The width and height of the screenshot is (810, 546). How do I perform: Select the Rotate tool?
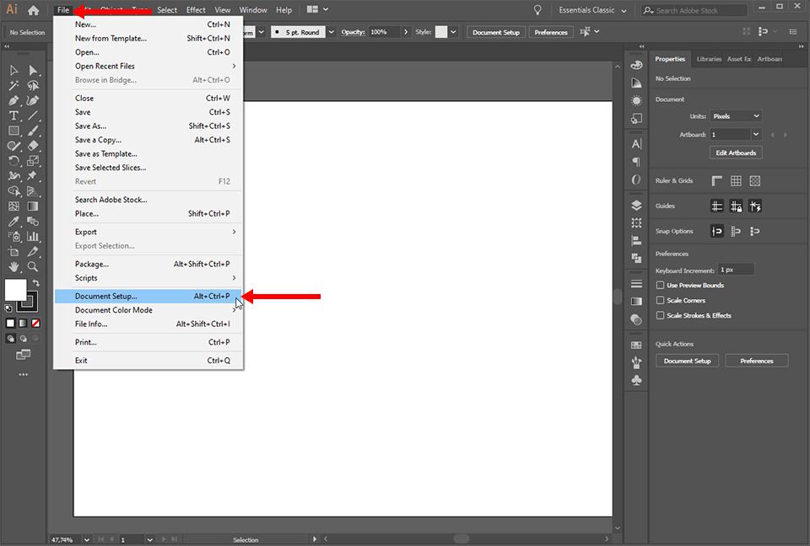click(x=13, y=160)
